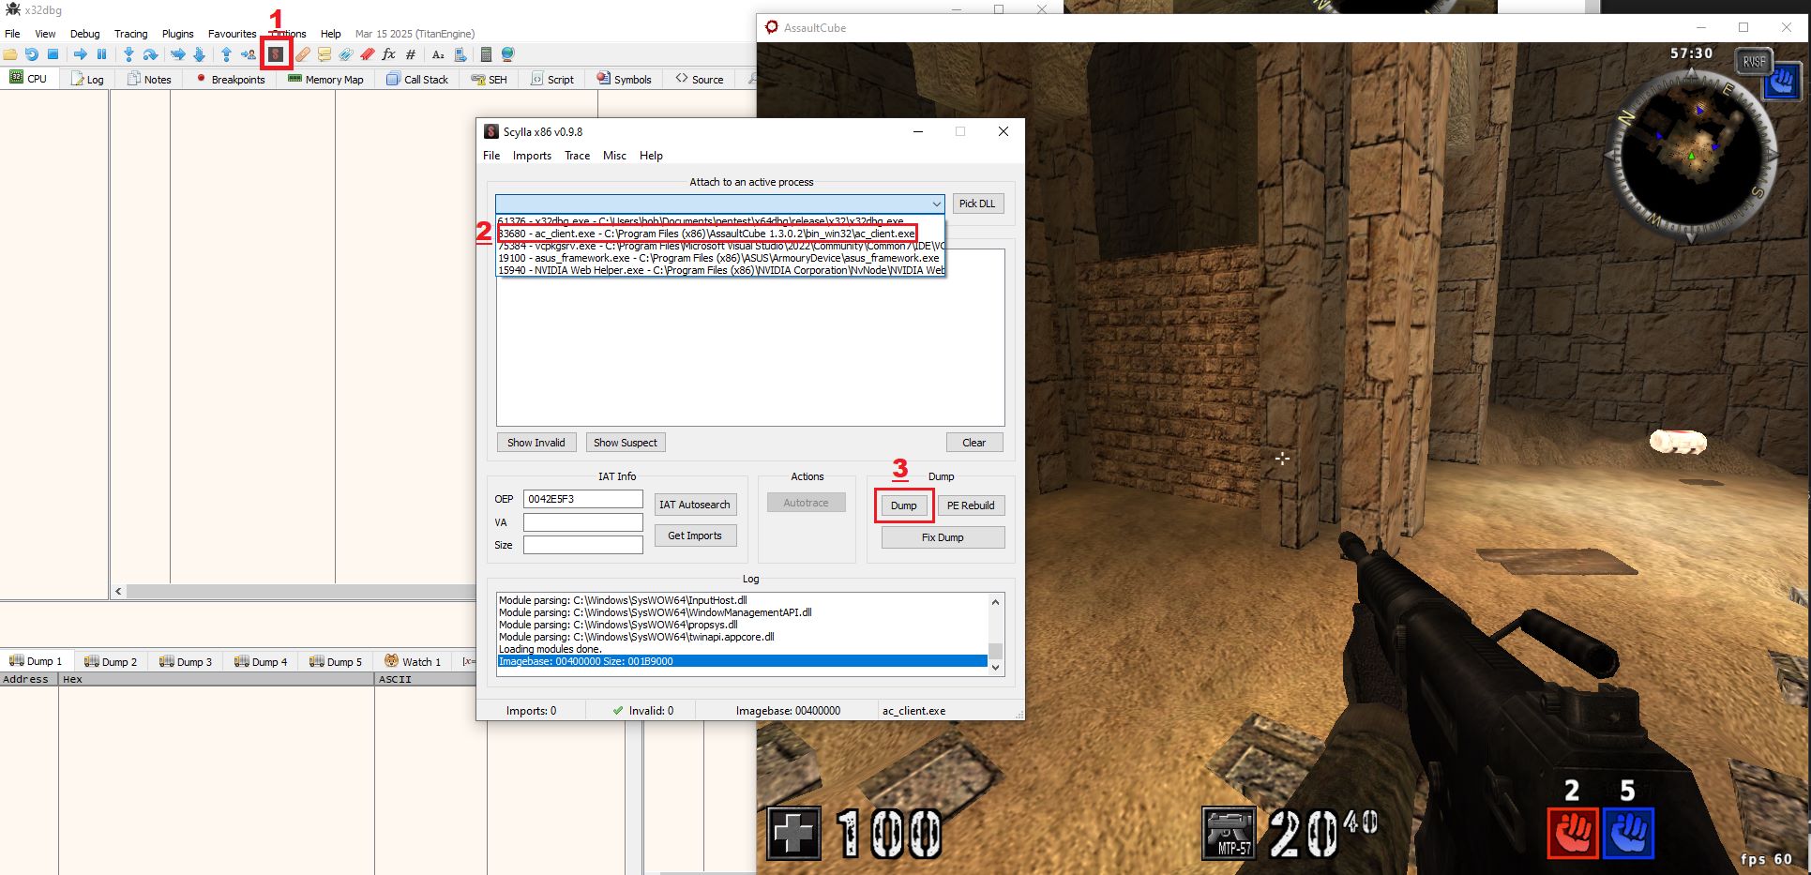This screenshot has height=875, width=1811.
Task: Open x32dbg Help menu
Action: [x=331, y=33]
